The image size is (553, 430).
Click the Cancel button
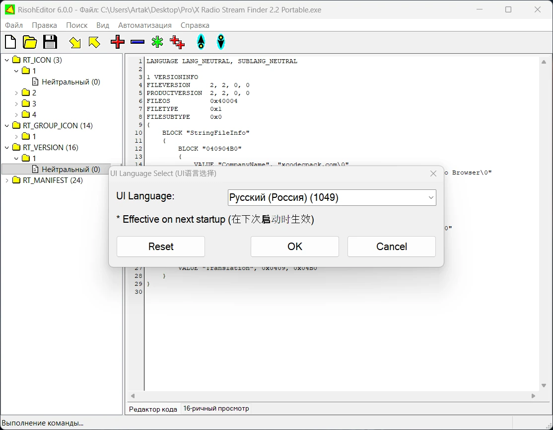point(392,247)
